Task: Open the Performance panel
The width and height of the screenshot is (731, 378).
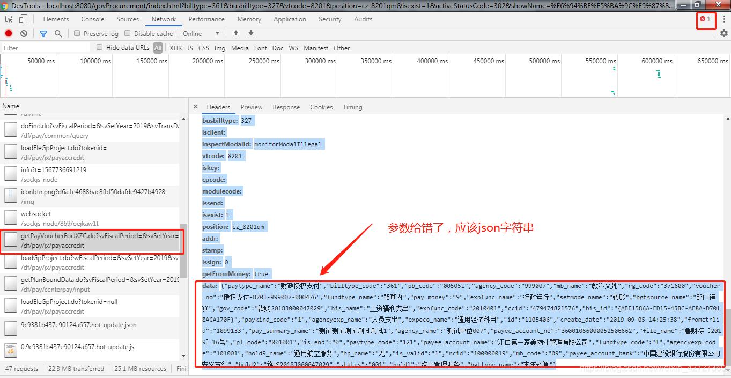Action: [x=206, y=19]
